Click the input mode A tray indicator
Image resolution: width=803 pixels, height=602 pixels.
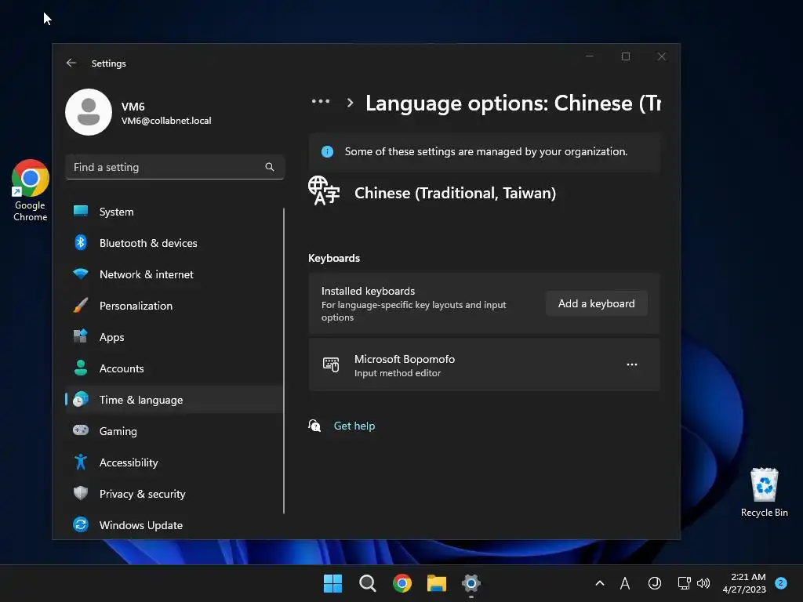coord(625,583)
